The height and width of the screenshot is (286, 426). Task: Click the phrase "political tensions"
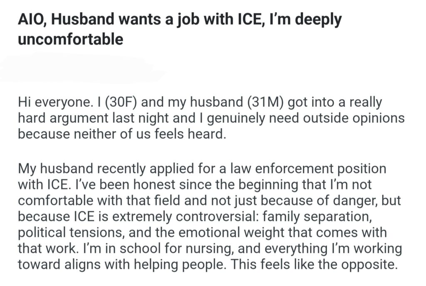[x=71, y=233]
